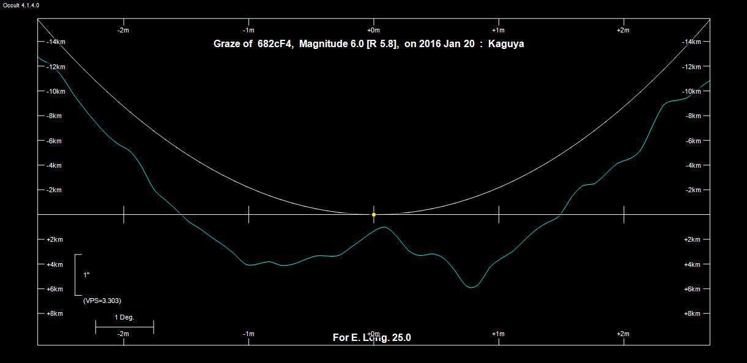Click the graze title text mentioning Kaguya

pos(368,44)
